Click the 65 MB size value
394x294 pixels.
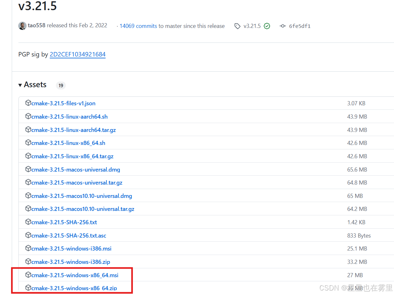(x=355, y=196)
